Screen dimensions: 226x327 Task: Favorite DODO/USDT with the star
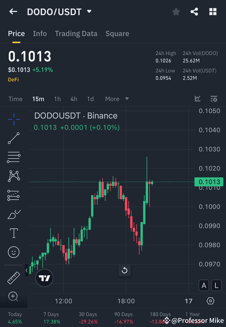[x=176, y=12]
